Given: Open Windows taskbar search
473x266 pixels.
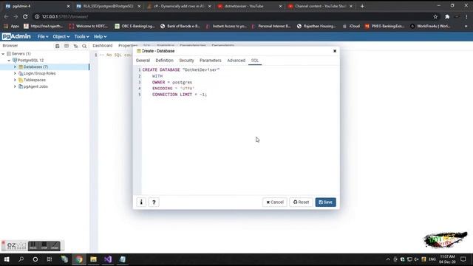Looking at the screenshot, I should (21, 259).
